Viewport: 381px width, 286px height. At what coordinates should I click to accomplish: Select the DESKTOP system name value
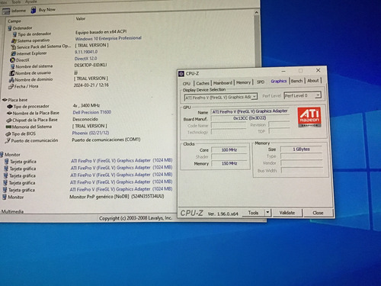[91, 65]
